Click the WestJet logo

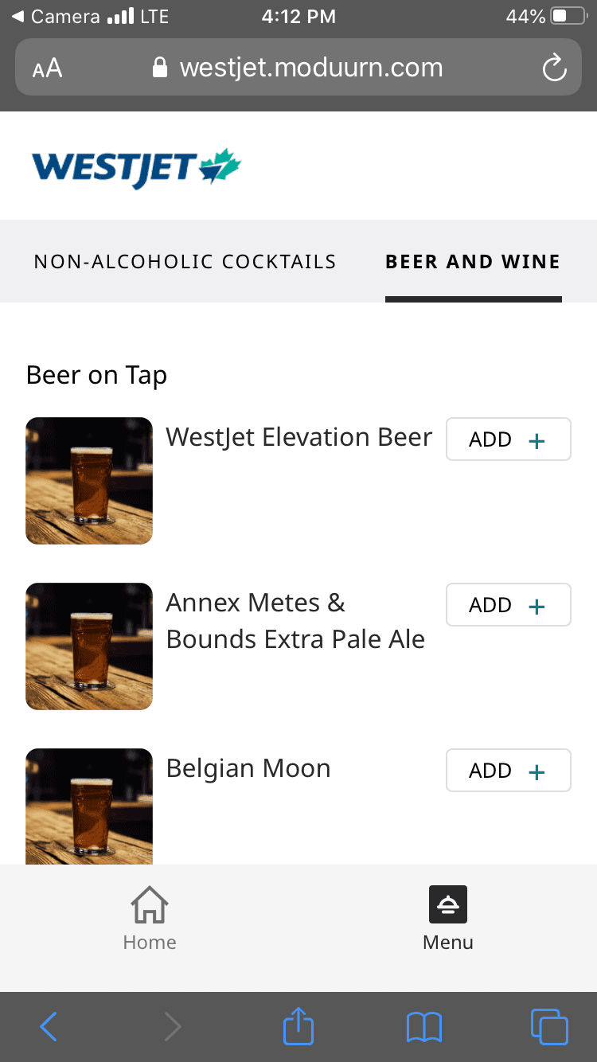pyautogui.click(x=136, y=167)
